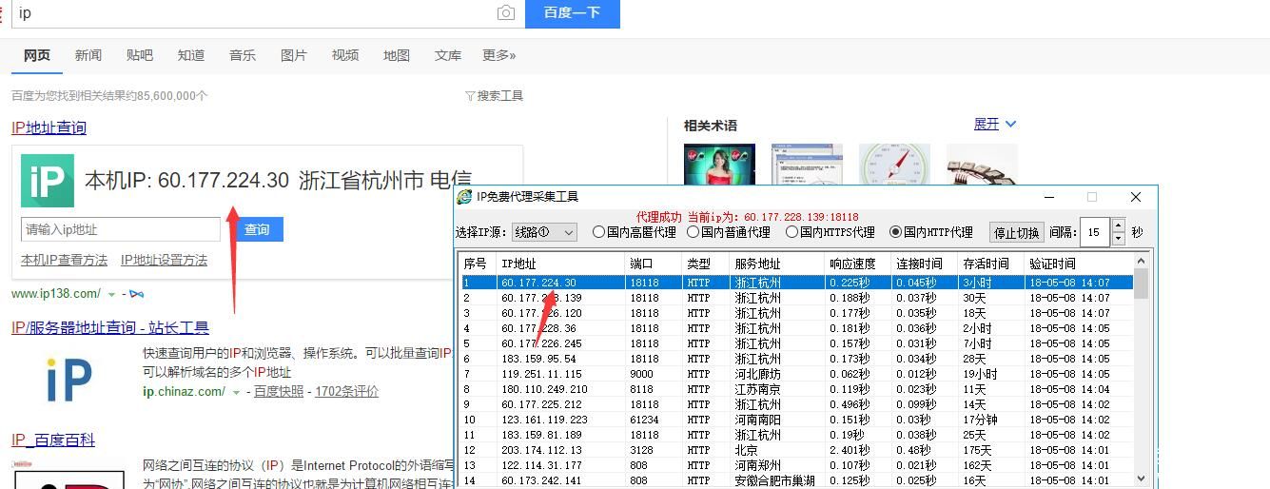The height and width of the screenshot is (489, 1270).
Task: Open the arrow menu beside www.ip138.com/
Action: click(x=112, y=294)
